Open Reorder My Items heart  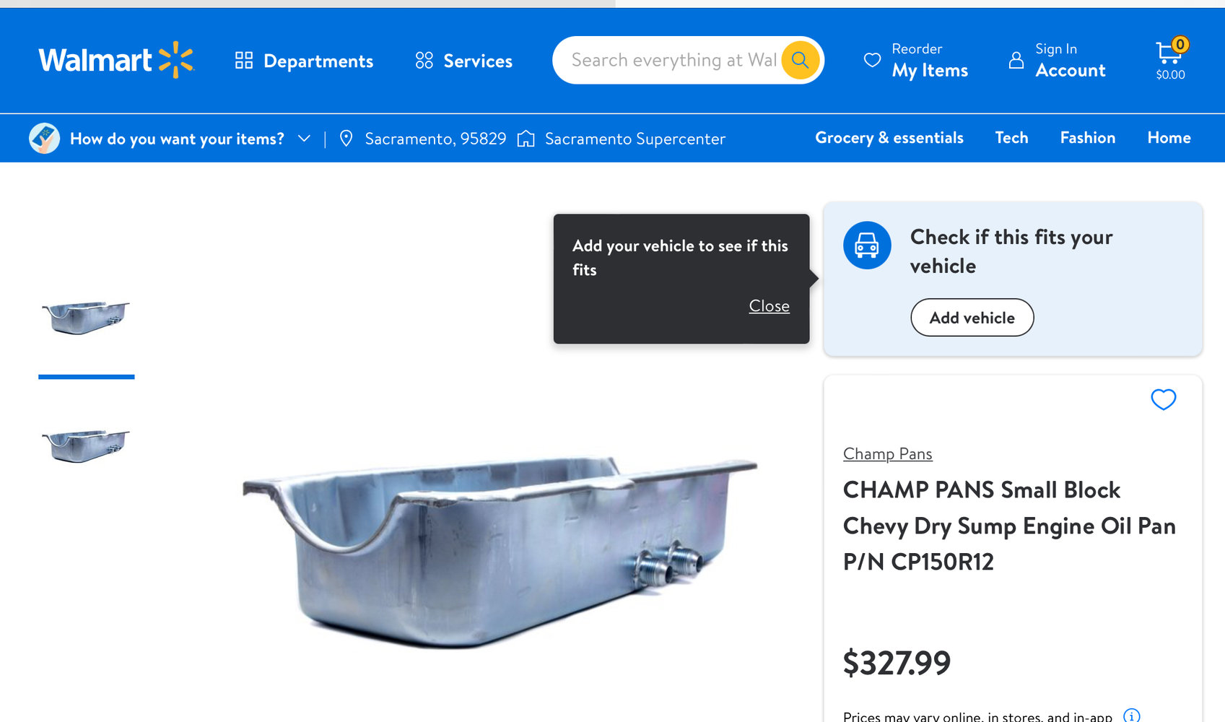coord(872,60)
